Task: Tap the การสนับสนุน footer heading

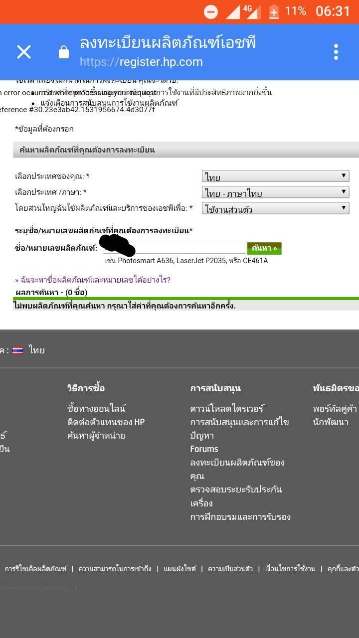Action: (x=215, y=388)
